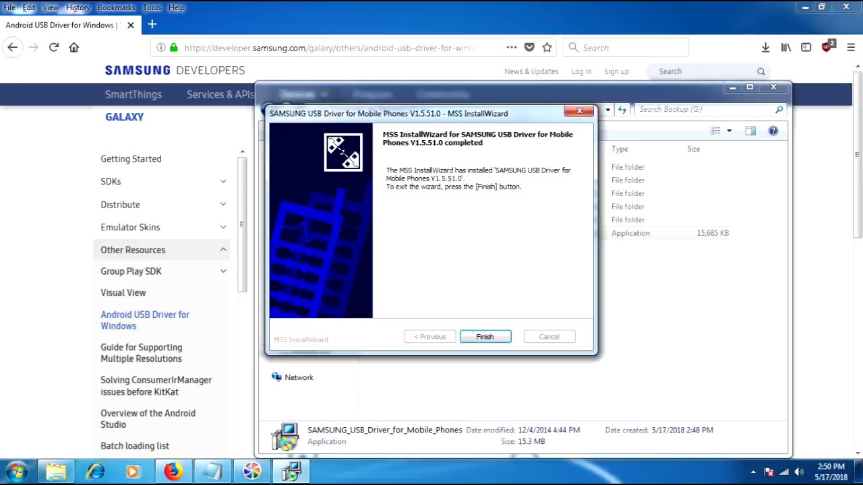Open Firefox Tools menu

[152, 7]
